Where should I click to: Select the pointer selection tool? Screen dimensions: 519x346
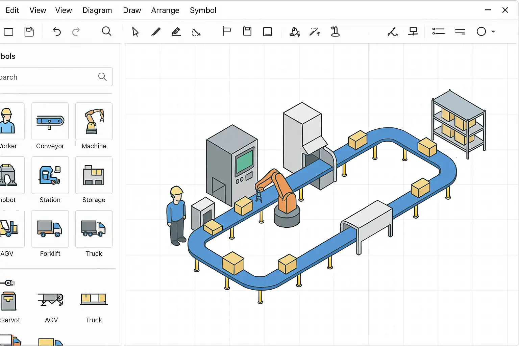point(135,32)
